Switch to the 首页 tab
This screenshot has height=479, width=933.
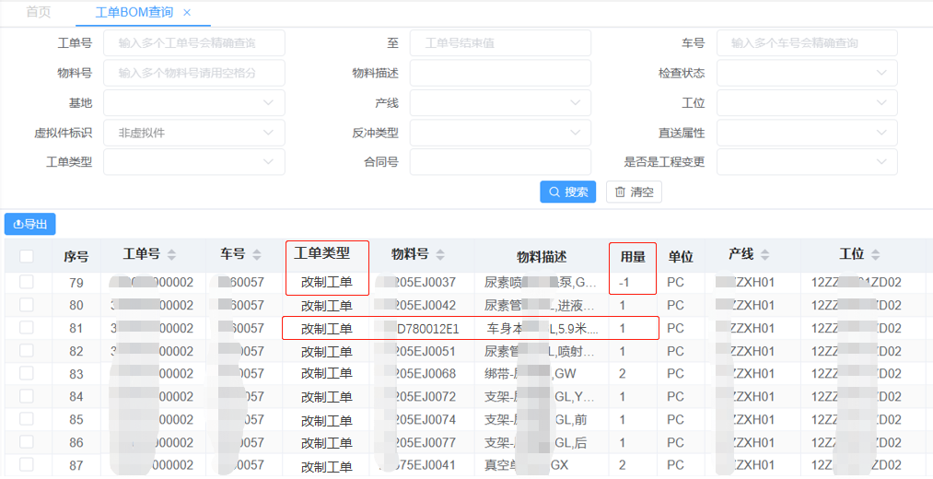point(38,13)
